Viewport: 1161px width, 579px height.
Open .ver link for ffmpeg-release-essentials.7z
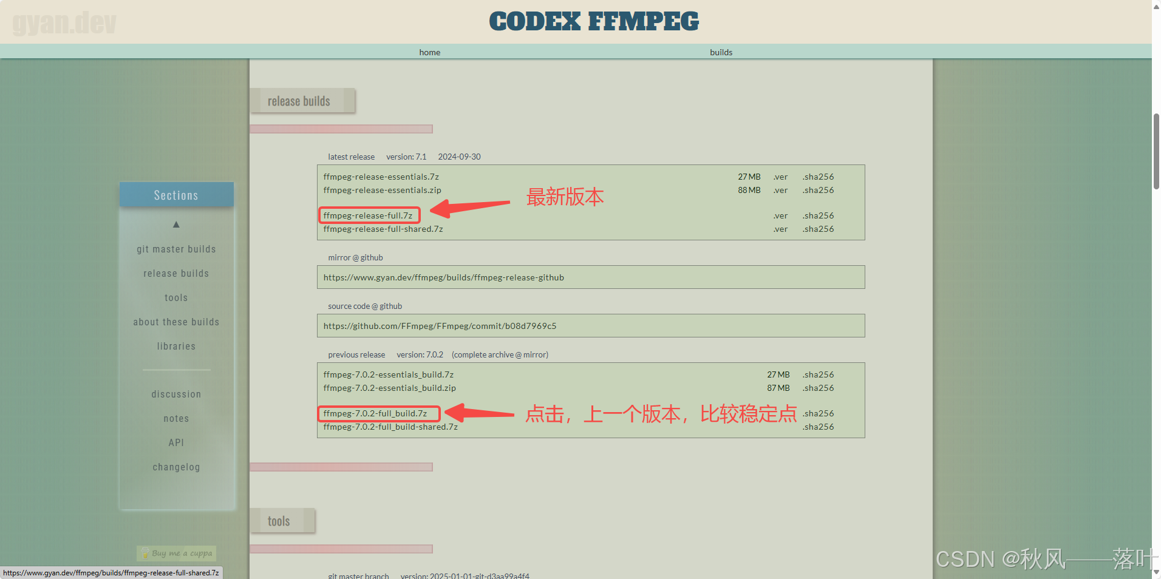(x=780, y=177)
